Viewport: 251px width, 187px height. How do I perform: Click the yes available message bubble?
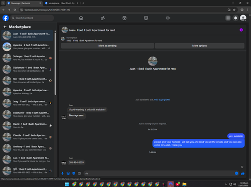pos(236,136)
